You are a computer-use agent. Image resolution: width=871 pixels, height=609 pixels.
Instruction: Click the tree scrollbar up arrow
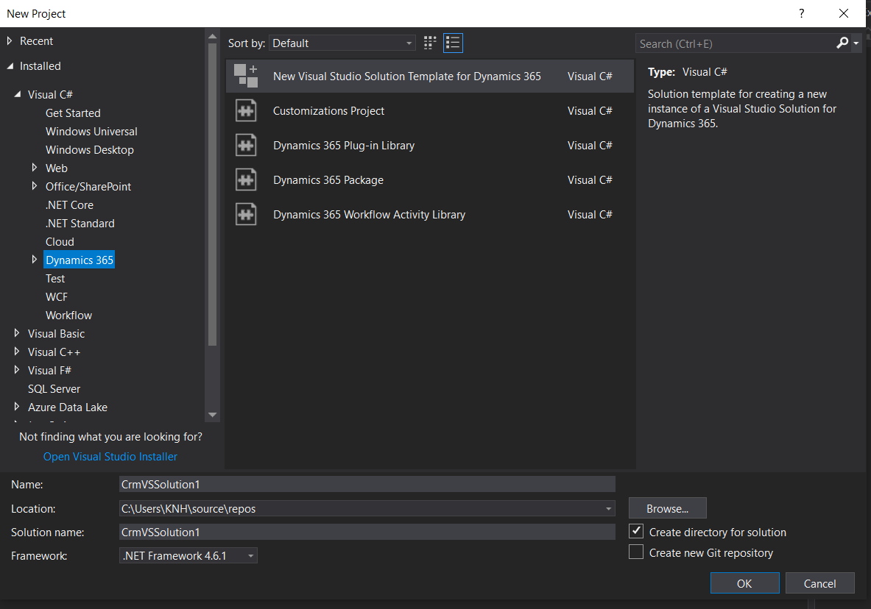click(212, 36)
